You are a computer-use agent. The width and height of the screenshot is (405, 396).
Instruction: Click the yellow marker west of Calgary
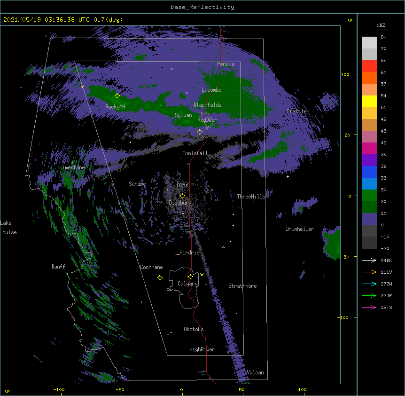coord(160,277)
